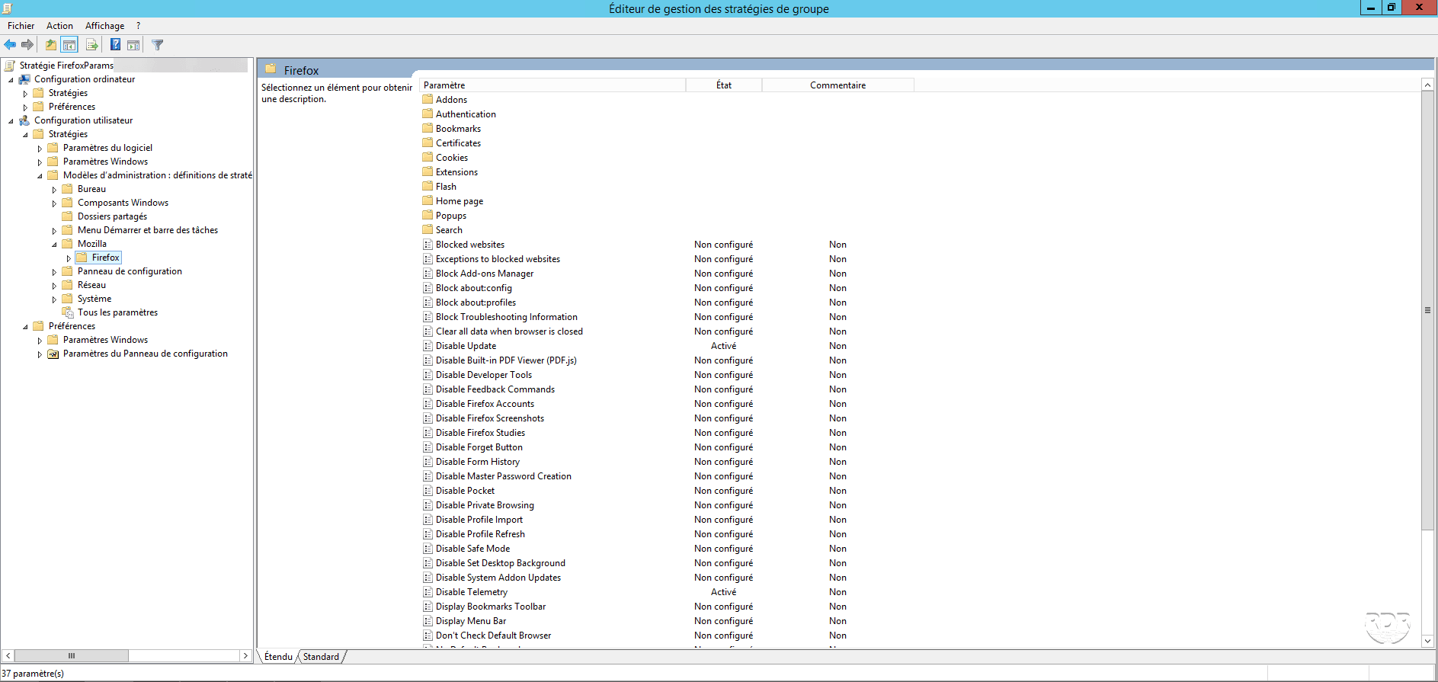1438x682 pixels.
Task: Click the Export list toolbar icon
Action: (x=91, y=45)
